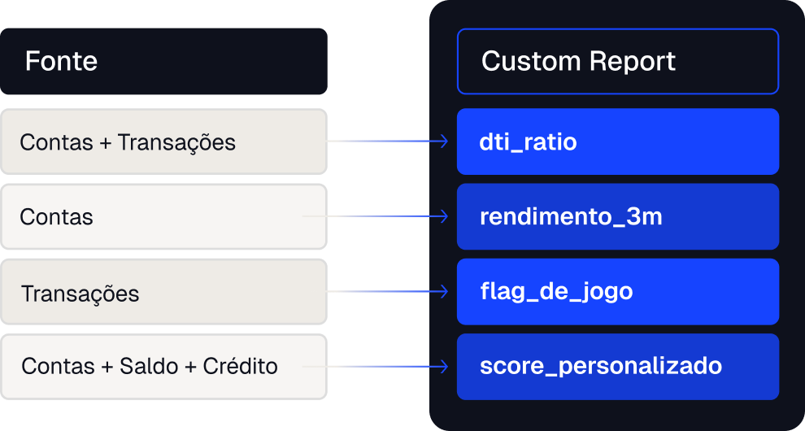Click the arrow pointing to flag_de_jogo
The height and width of the screenshot is (431, 805).
coord(442,292)
